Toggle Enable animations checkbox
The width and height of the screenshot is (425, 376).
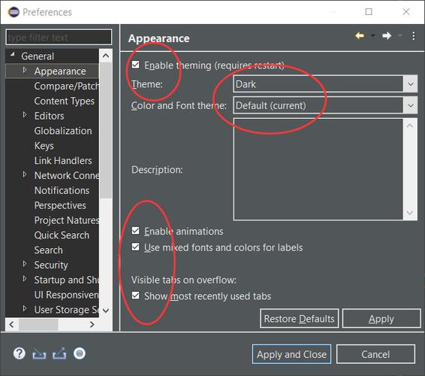[135, 231]
